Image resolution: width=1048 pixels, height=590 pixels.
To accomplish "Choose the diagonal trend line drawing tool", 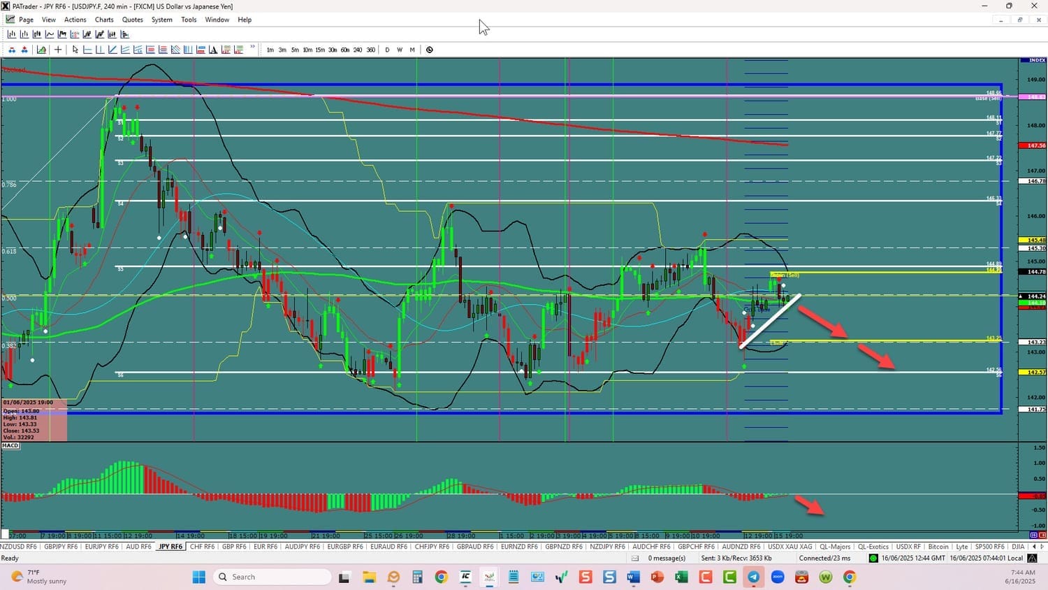I will tap(112, 50).
